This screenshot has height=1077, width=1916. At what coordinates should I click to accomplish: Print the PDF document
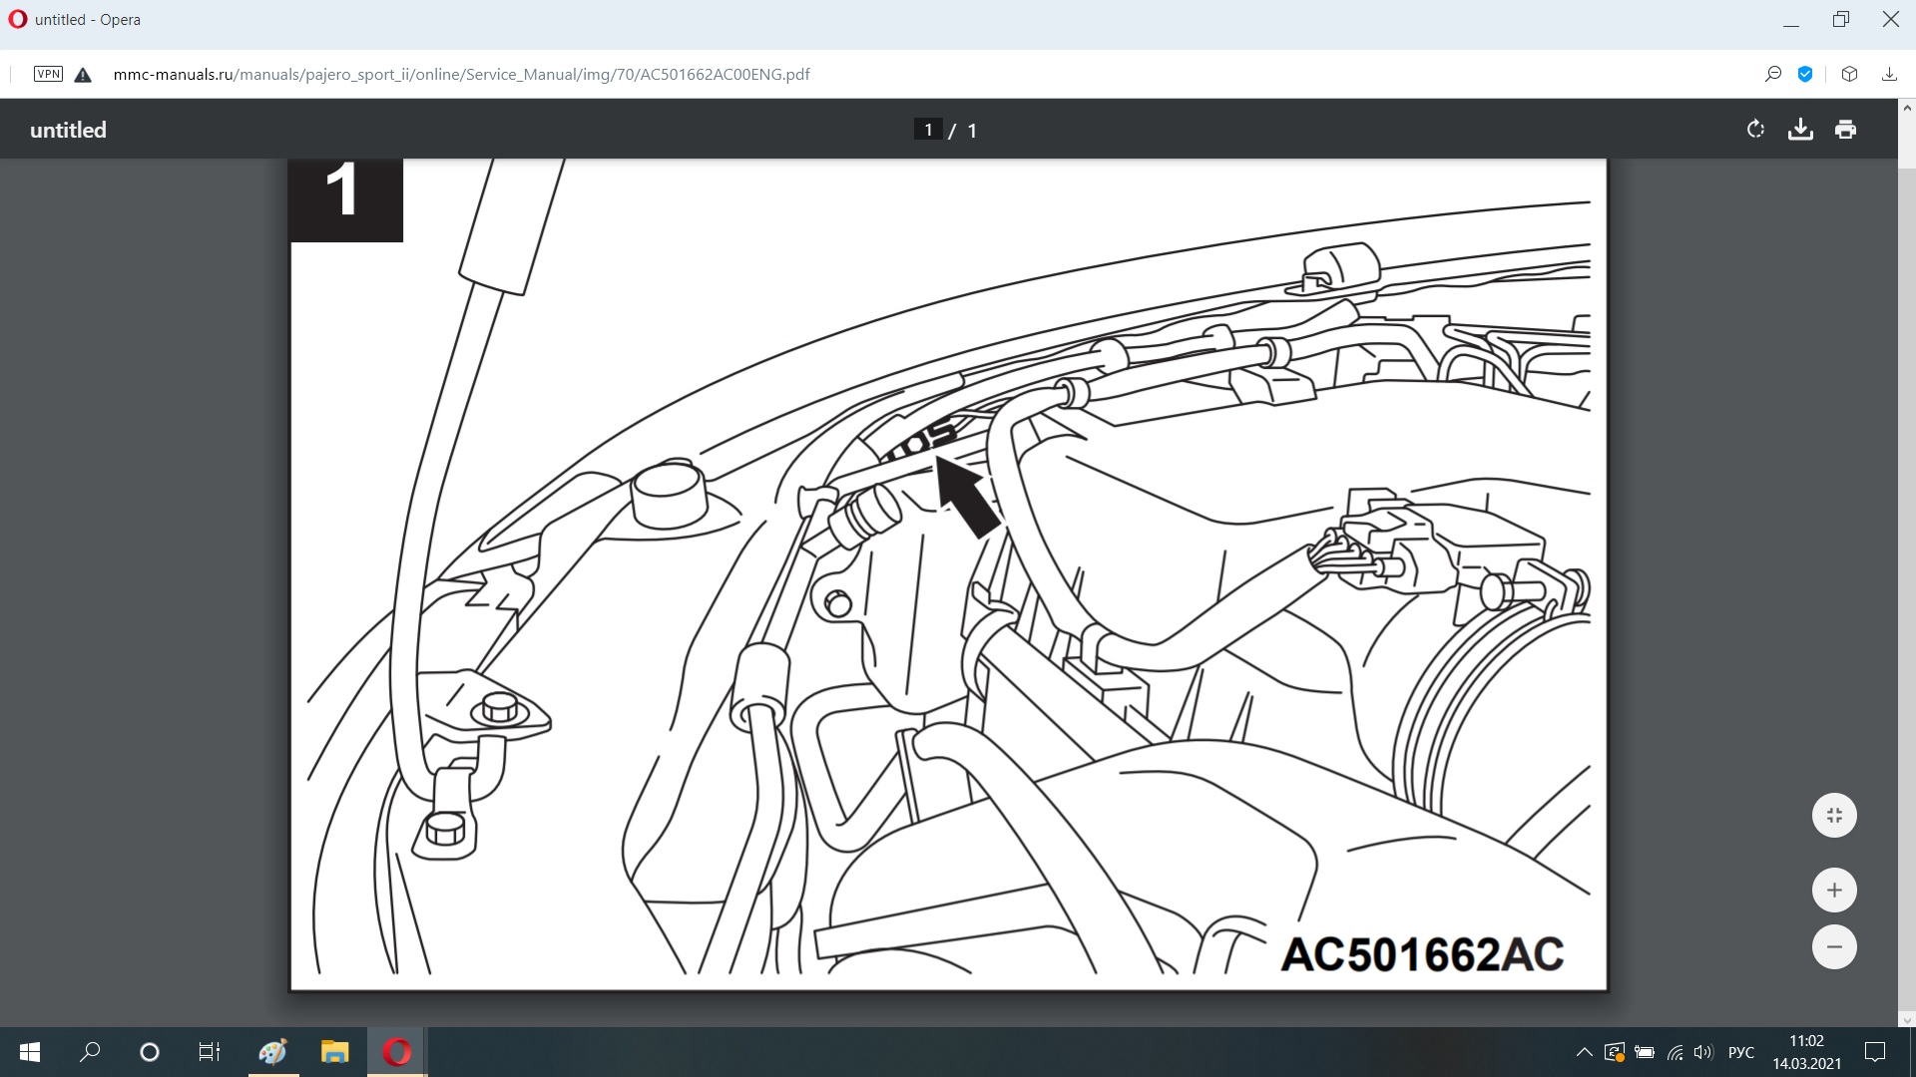point(1845,130)
